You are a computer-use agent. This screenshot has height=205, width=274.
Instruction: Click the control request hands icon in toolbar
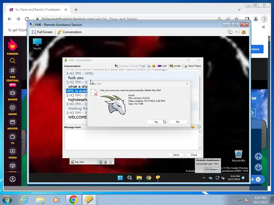coord(243,32)
